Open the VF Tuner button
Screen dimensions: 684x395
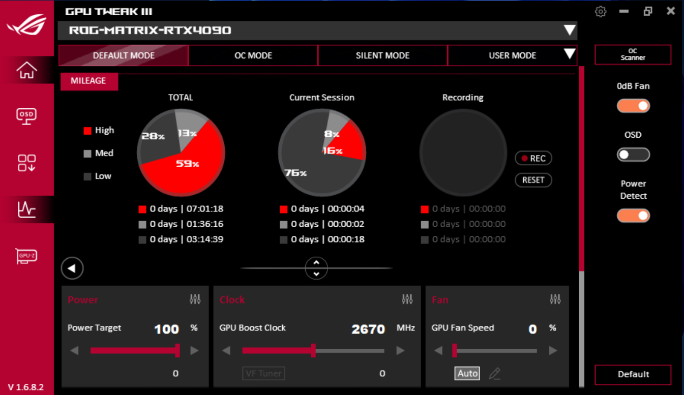pos(263,374)
